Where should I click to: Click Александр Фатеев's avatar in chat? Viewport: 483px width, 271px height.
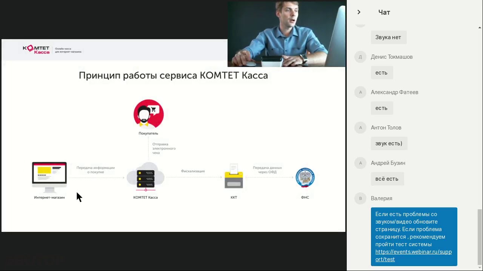[360, 92]
